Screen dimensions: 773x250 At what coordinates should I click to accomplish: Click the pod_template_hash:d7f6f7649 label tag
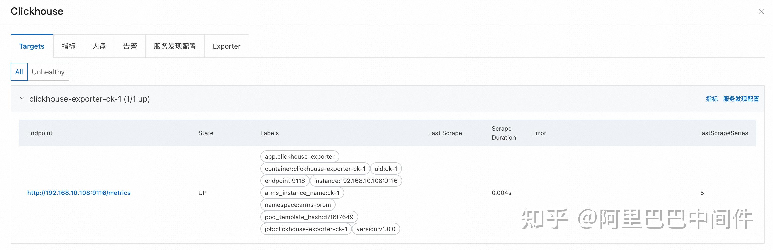[309, 217]
